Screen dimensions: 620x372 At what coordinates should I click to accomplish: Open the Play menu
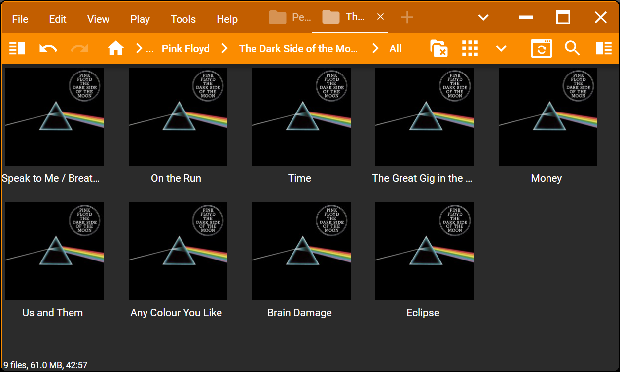click(x=140, y=19)
